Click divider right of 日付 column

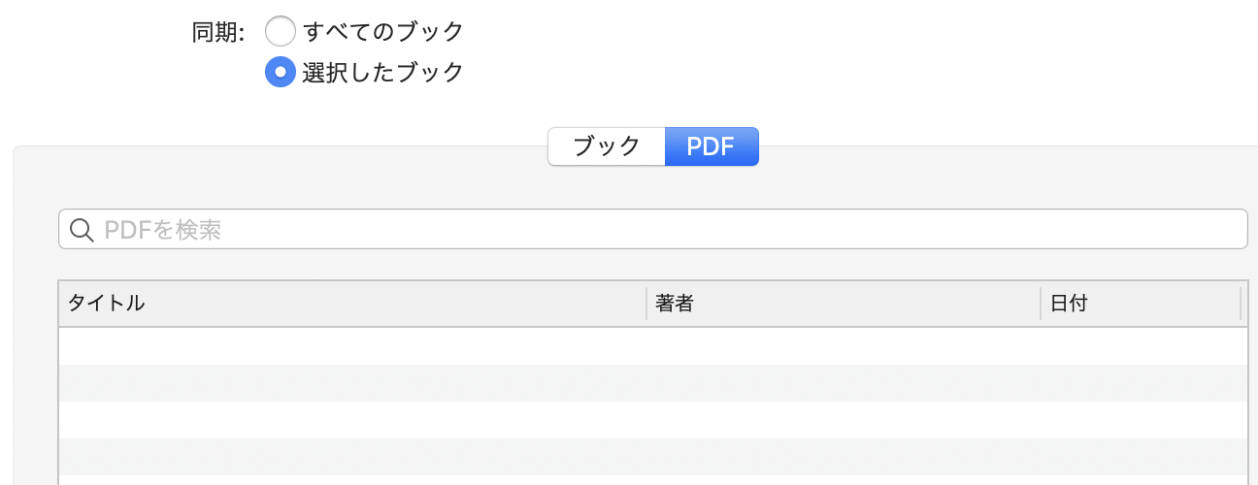[x=1241, y=304]
